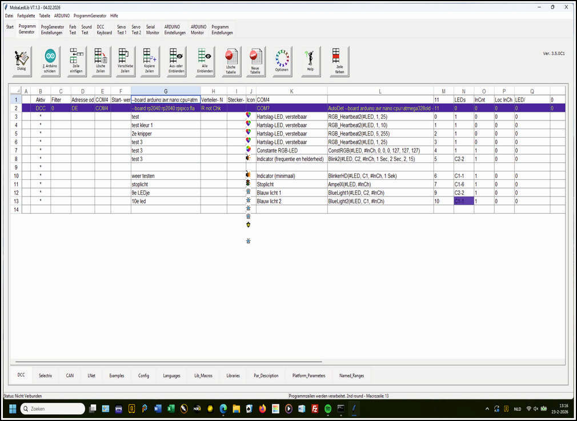
Task: Switch to the Selectrix sheet tab
Action: (45, 375)
